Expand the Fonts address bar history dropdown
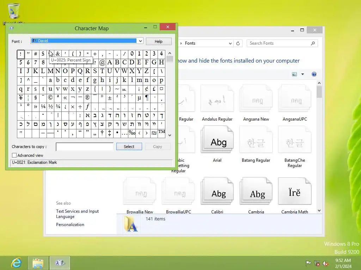The image size is (361, 270). [x=230, y=43]
